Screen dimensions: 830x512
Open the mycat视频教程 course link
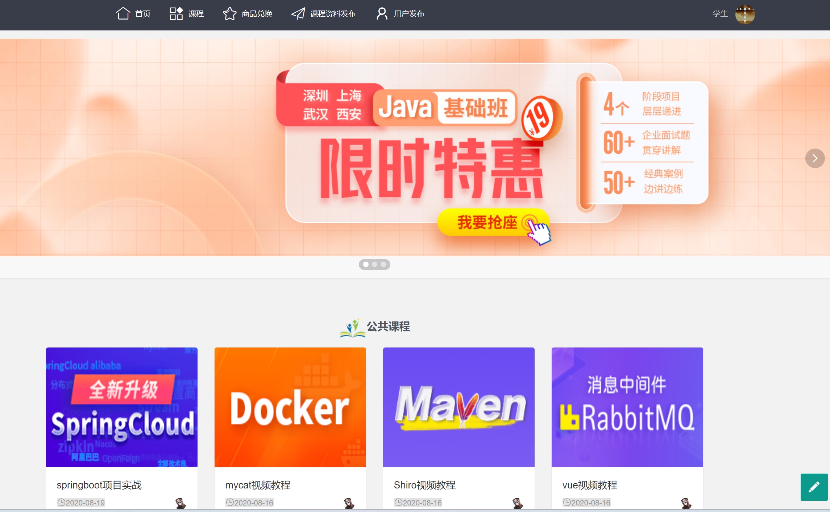click(258, 485)
